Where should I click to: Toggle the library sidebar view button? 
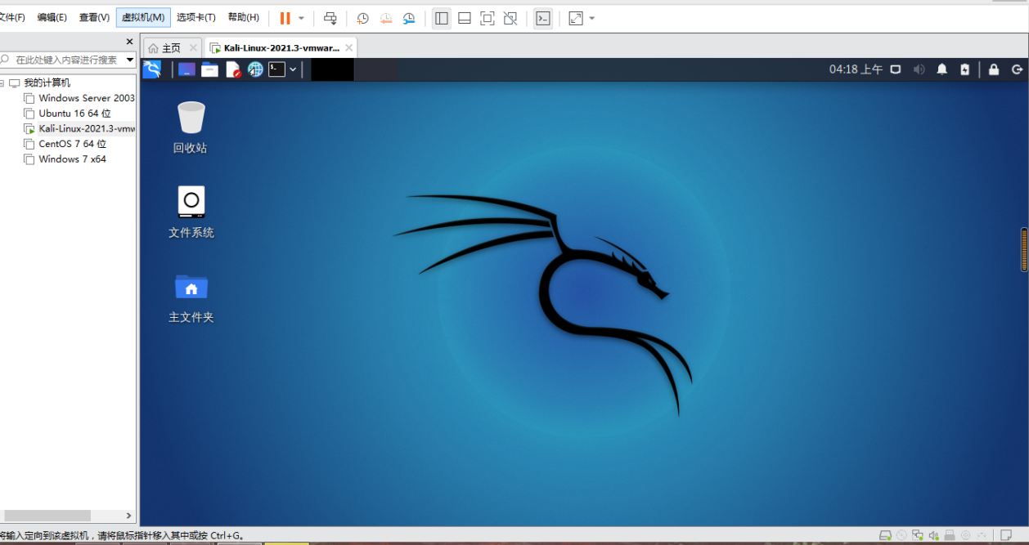tap(442, 18)
